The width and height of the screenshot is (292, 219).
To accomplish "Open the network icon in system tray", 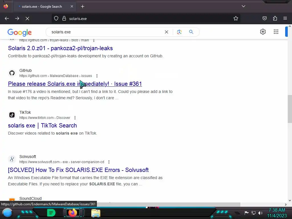I will (x=254, y=213).
